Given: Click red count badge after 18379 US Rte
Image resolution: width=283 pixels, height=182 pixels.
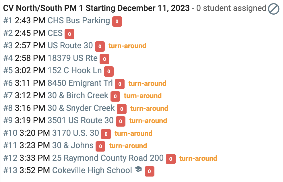Looking at the screenshot, I should pyautogui.click(x=104, y=59).
